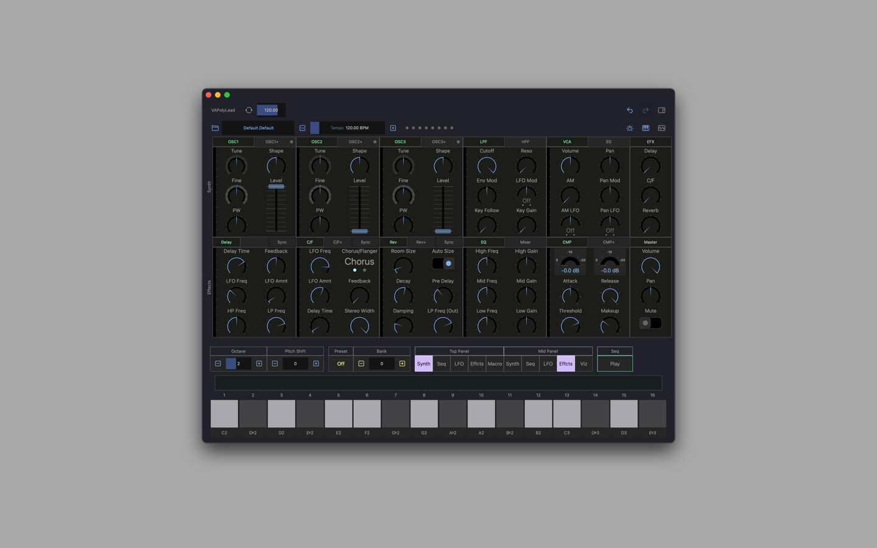Show the piano keyboard icon view
This screenshot has width=877, height=548.
pyautogui.click(x=646, y=128)
